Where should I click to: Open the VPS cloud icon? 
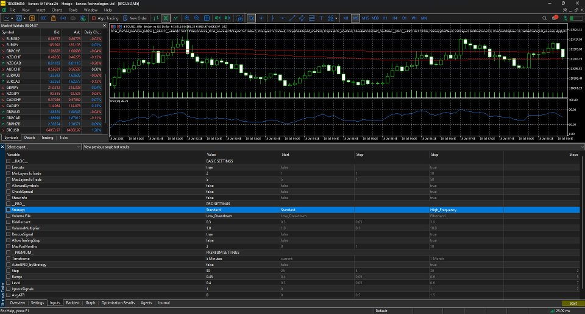tap(73, 18)
